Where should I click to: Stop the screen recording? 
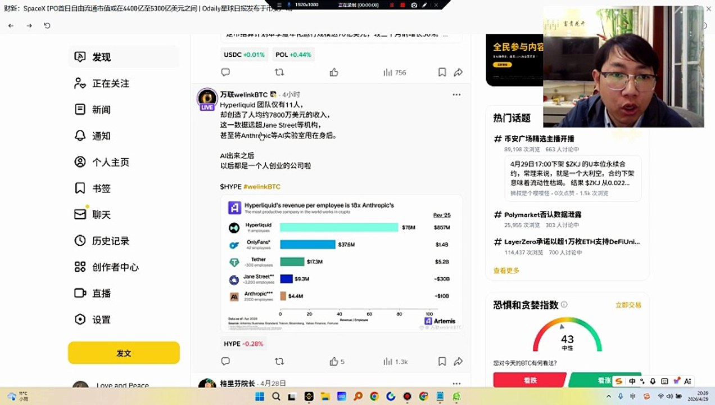pos(403,4)
